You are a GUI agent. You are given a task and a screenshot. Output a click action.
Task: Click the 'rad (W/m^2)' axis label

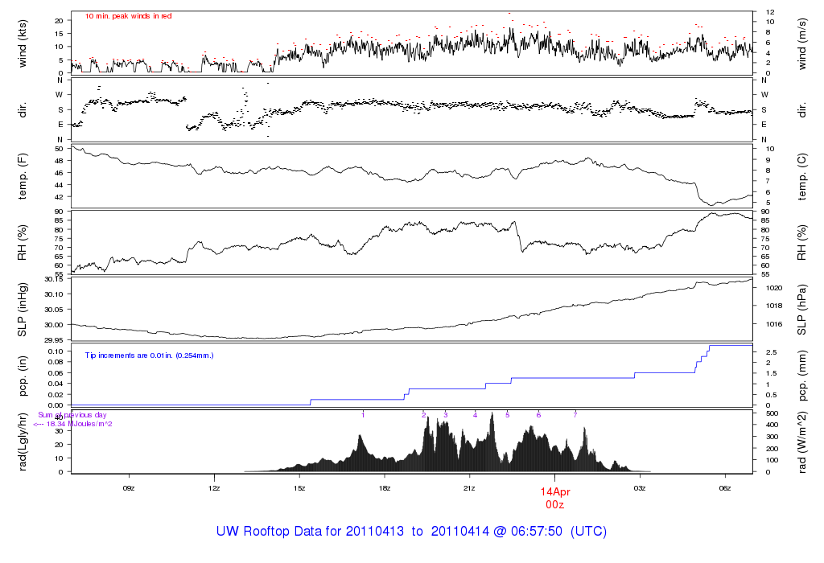tap(802, 442)
